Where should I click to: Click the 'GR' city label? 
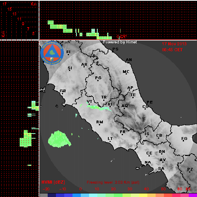(63, 91)
